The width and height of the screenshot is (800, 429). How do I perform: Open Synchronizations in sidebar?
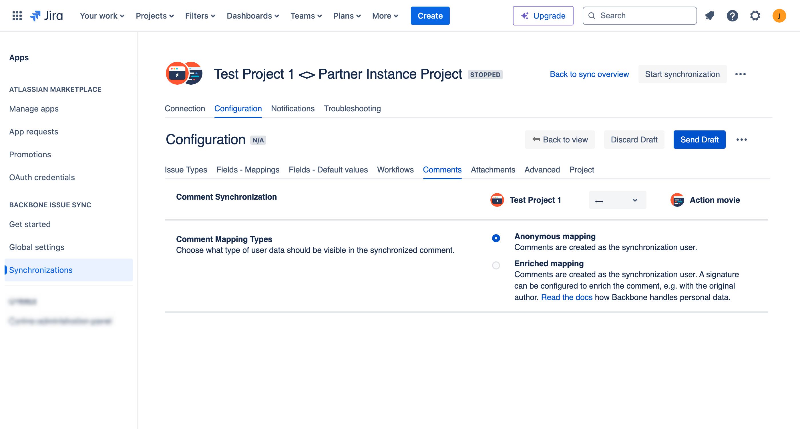(x=68, y=270)
